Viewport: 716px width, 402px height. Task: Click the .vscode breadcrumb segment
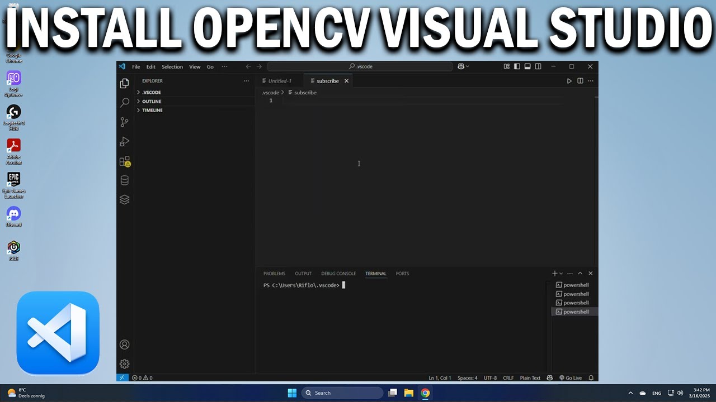pos(271,93)
